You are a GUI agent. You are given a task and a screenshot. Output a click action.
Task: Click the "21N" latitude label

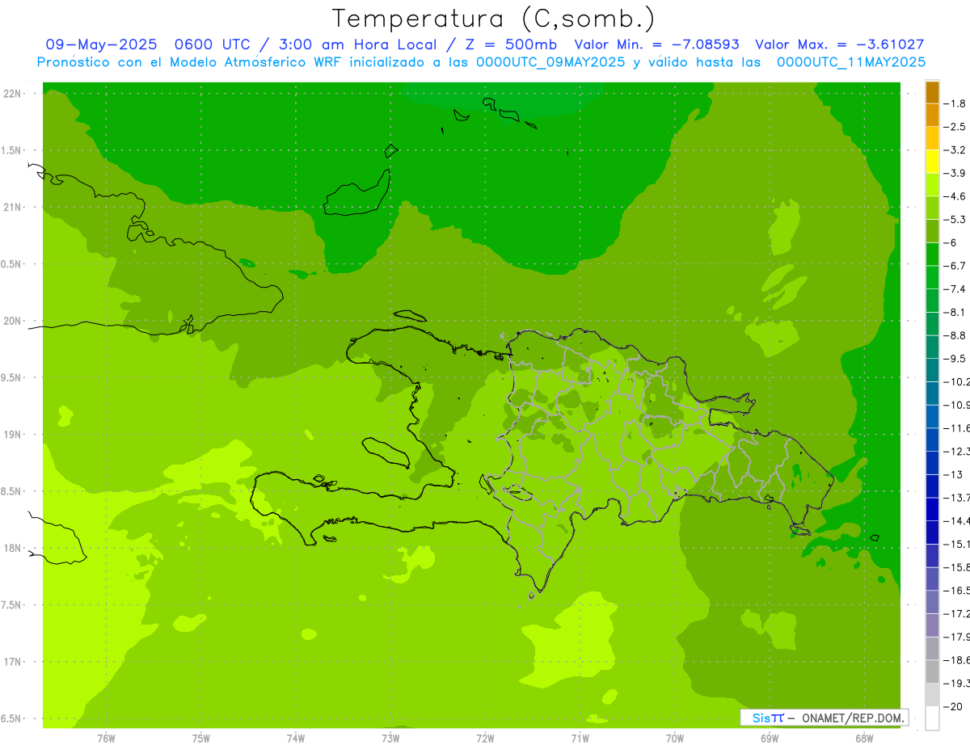11,208
